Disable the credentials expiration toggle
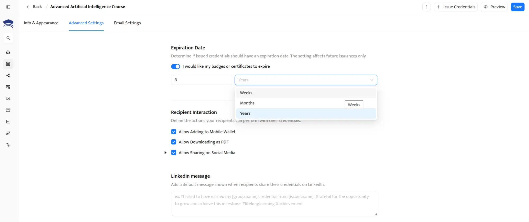Screen dimensions: 529x222 point(175,66)
